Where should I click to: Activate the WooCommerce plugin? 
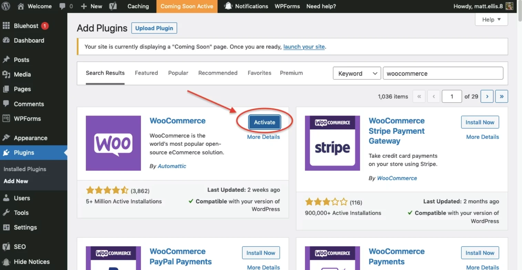tap(264, 122)
